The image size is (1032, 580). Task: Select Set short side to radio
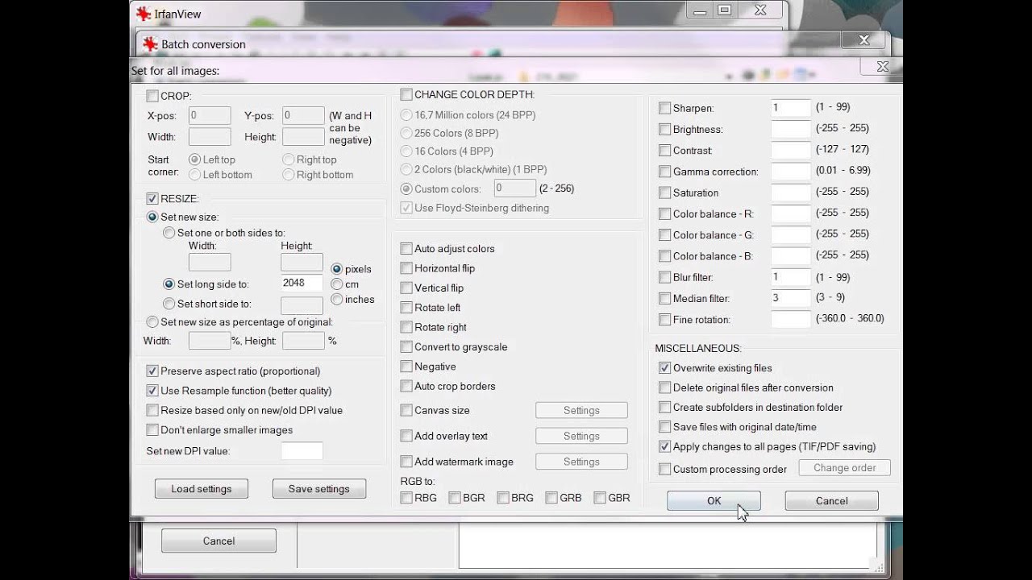169,304
